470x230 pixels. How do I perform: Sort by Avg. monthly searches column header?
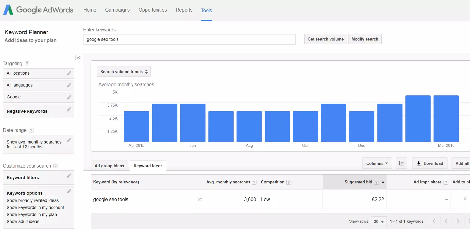point(228,182)
